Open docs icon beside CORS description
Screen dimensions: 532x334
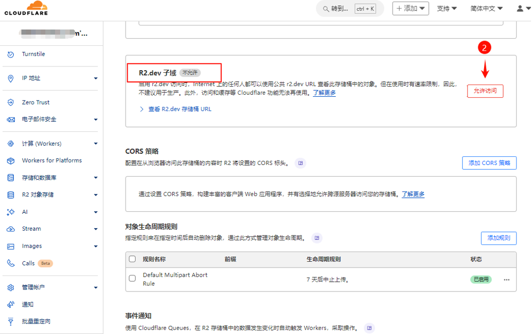click(301, 163)
